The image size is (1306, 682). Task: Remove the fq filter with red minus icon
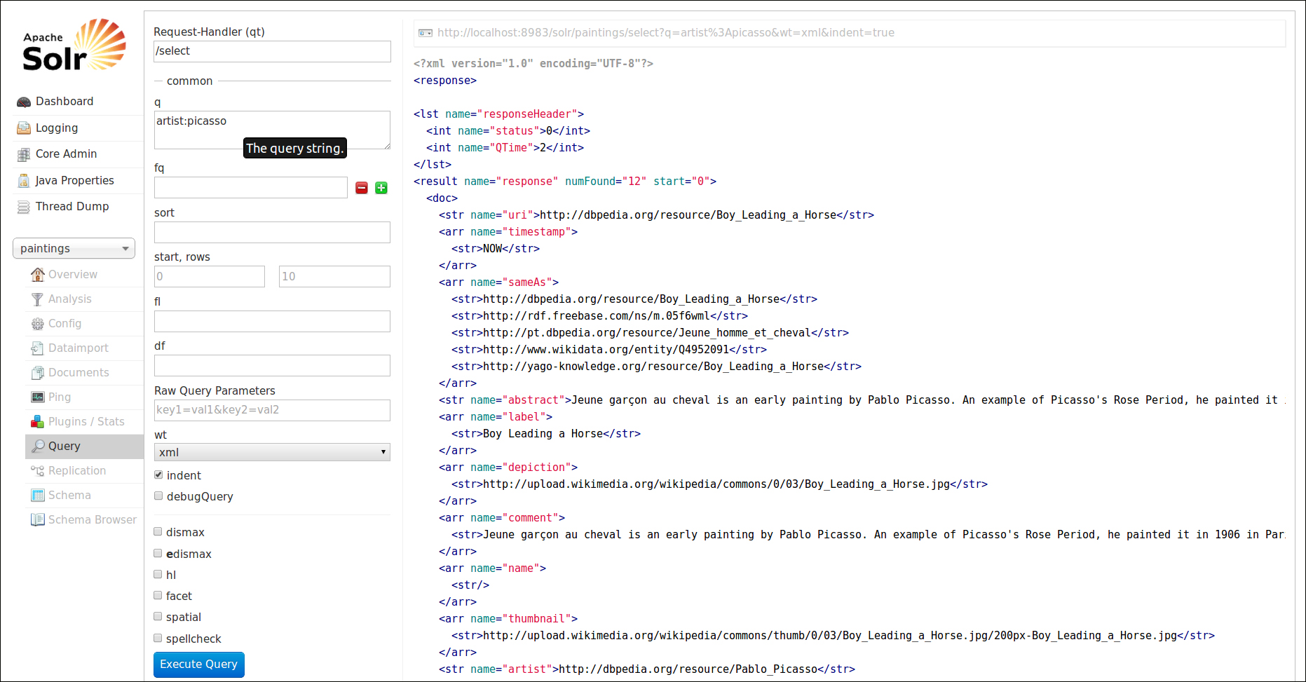[x=362, y=188]
